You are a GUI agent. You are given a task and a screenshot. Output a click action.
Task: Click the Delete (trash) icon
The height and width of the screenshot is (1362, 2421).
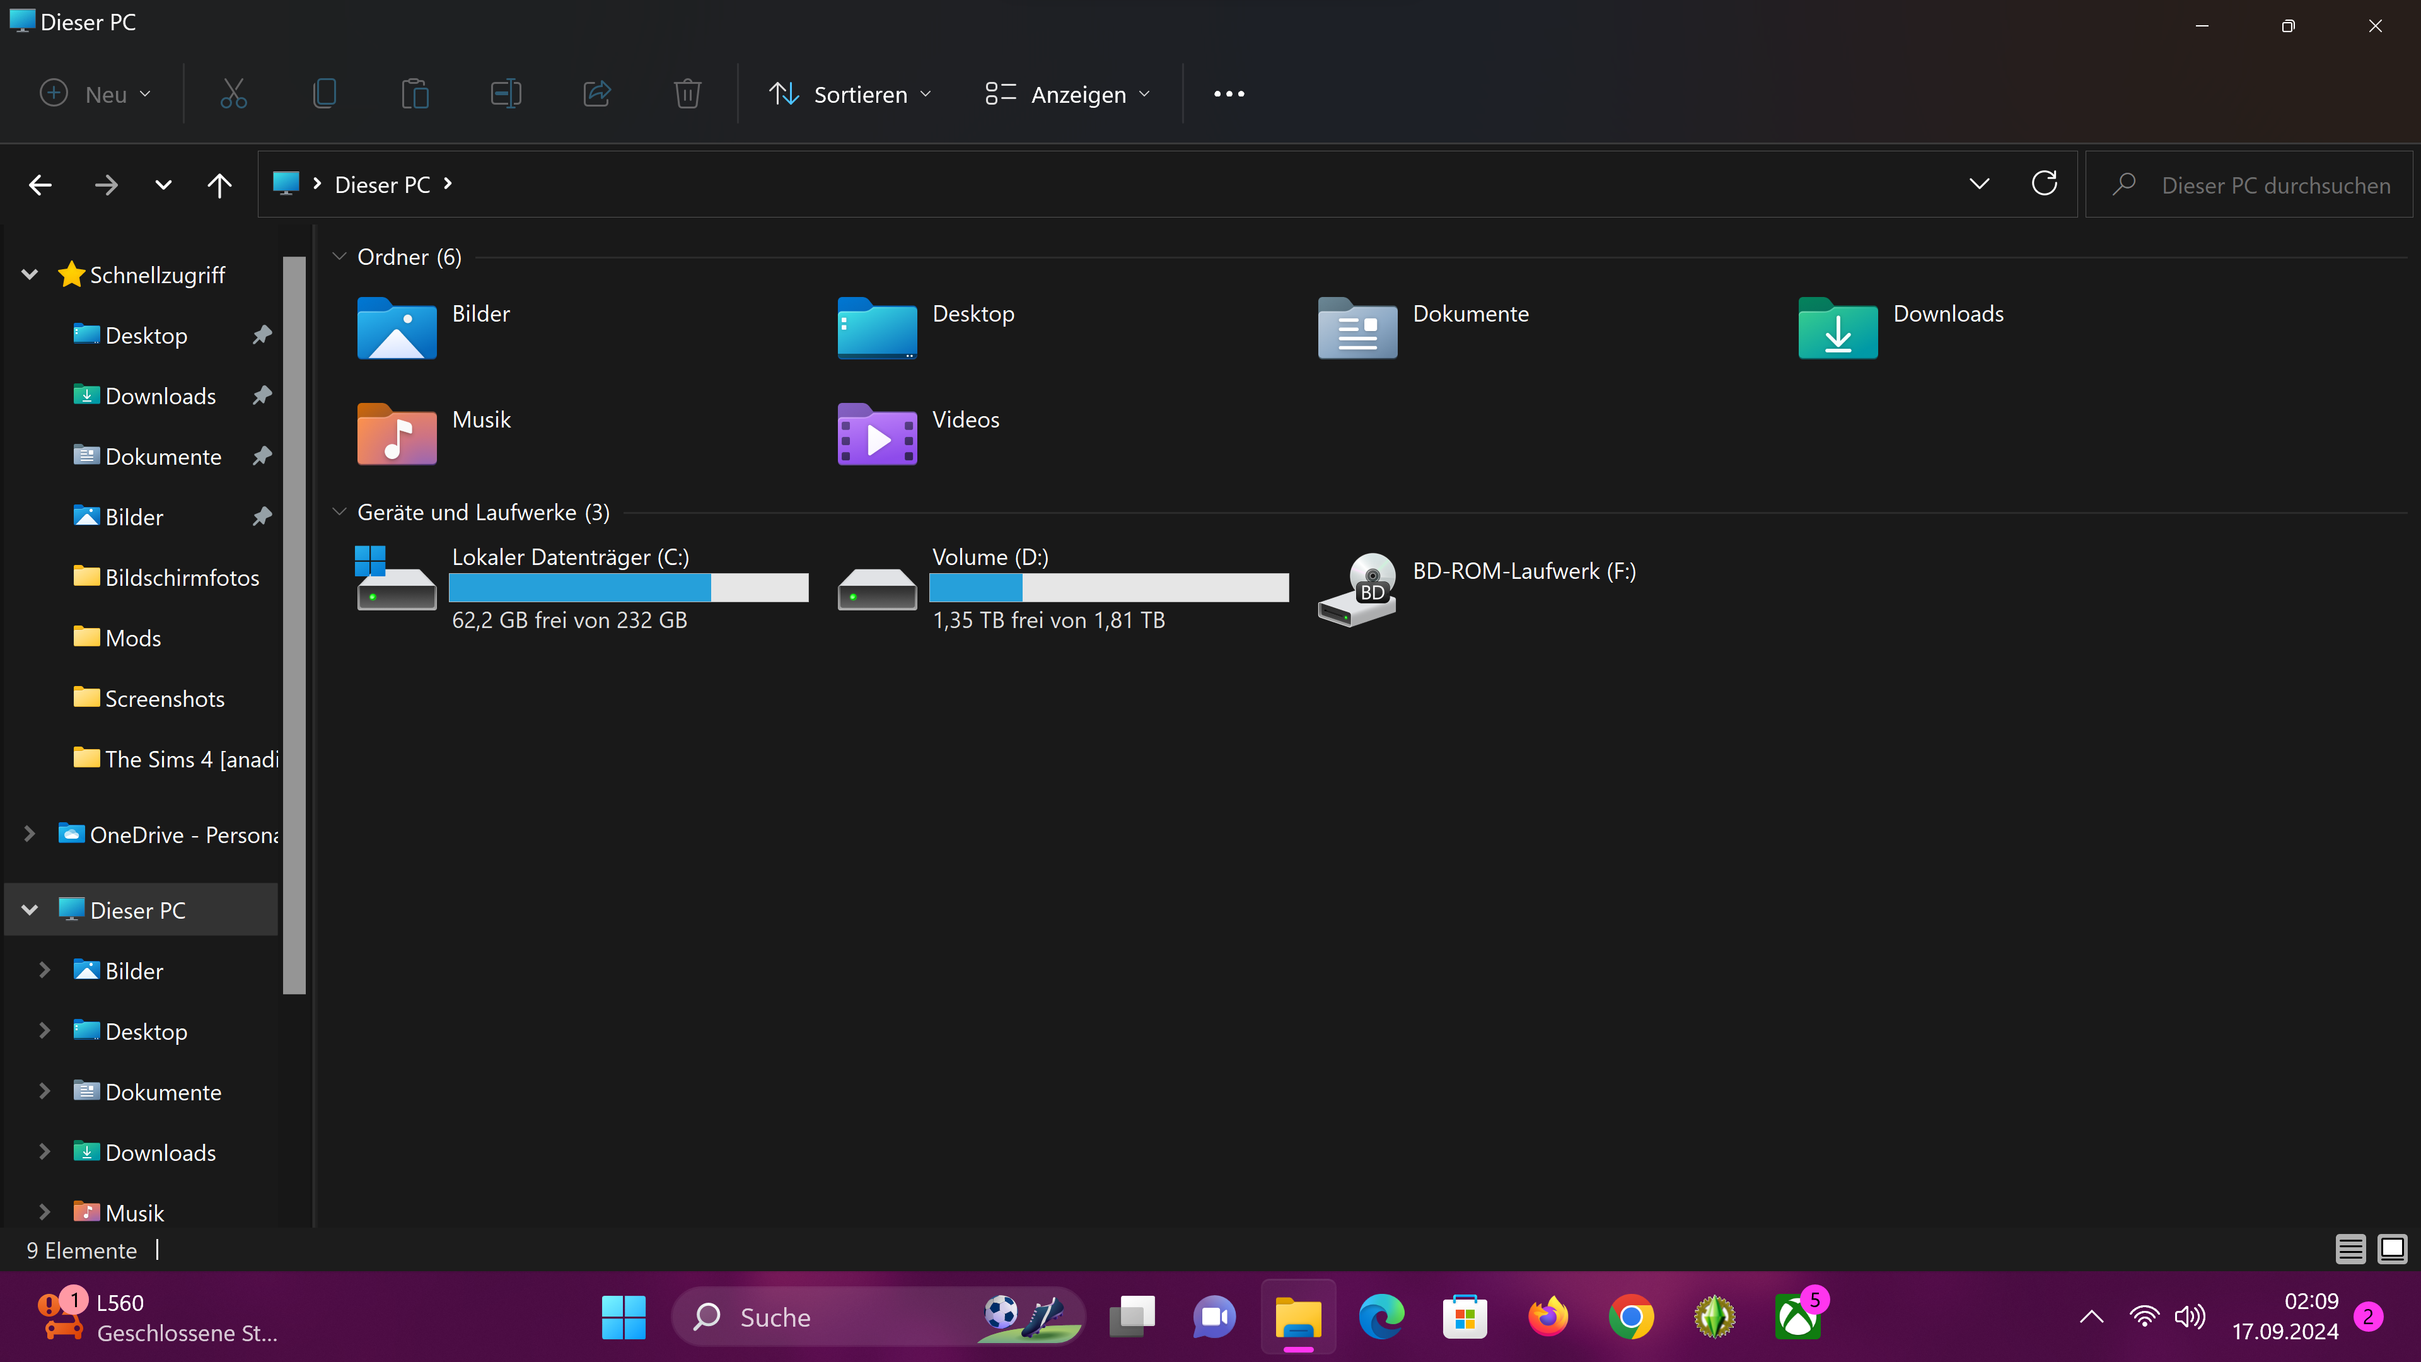pos(687,93)
